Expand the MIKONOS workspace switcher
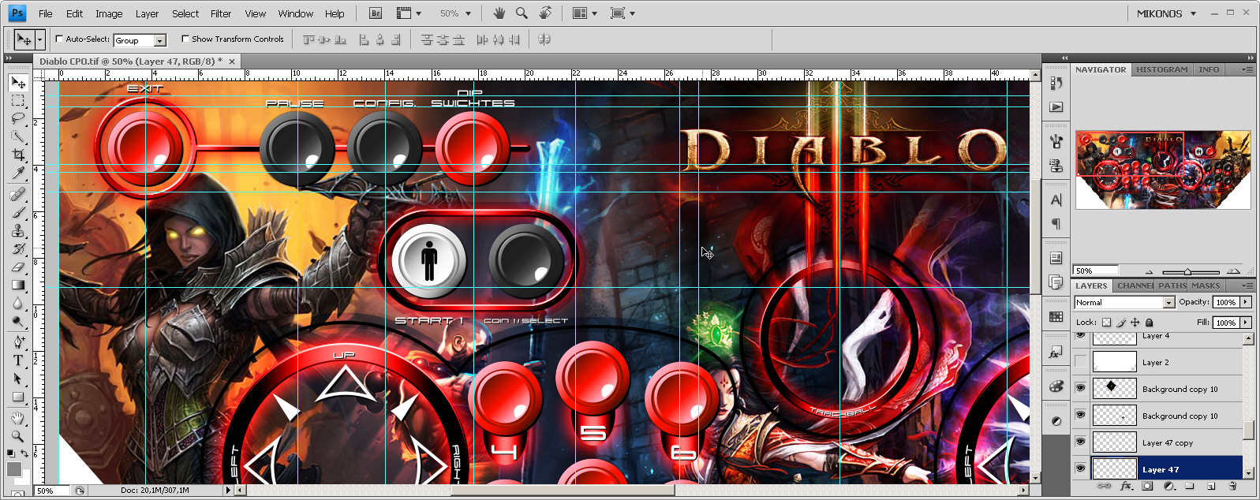Screen dimensions: 1260x500 (x=1166, y=13)
